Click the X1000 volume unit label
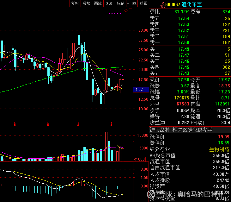This screenshot has height=202, width=231. [x=139, y=159]
